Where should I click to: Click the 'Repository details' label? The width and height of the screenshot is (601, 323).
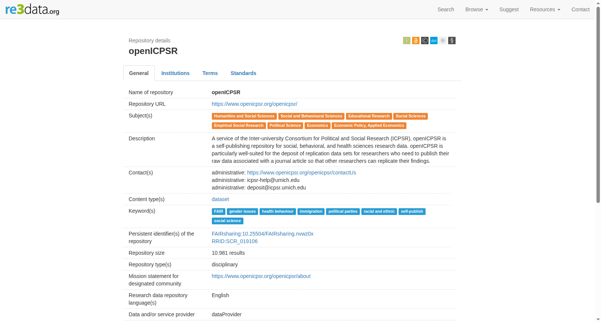149,41
